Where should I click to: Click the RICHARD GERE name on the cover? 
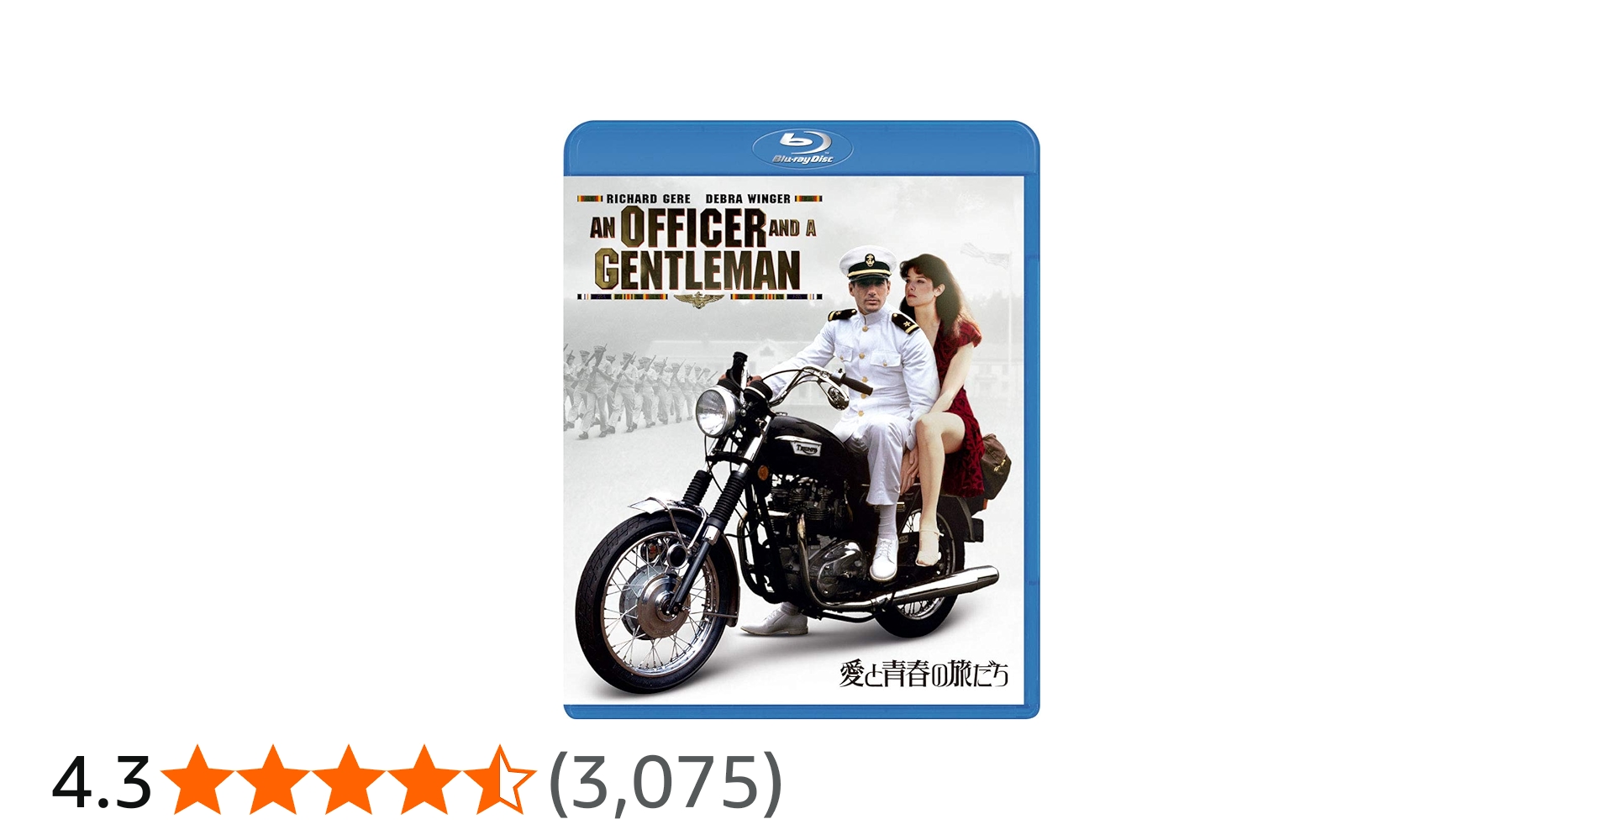pyautogui.click(x=648, y=199)
